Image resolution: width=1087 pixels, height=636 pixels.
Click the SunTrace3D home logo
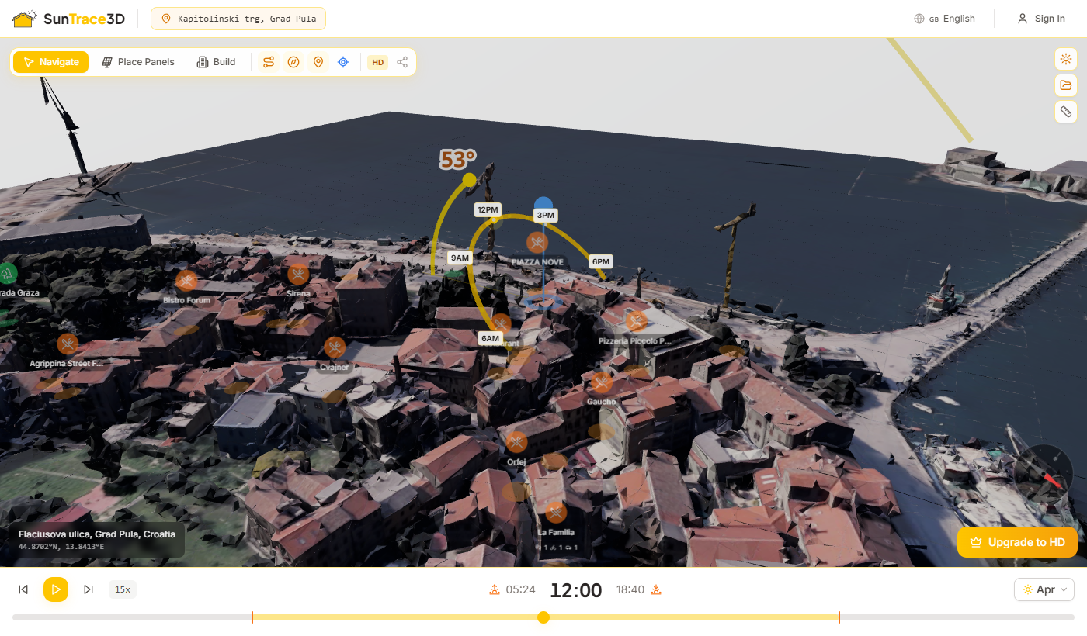pos(68,18)
